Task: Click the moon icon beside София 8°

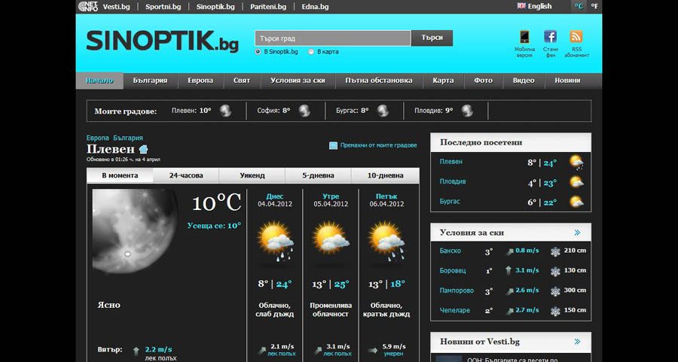Action: click(304, 111)
